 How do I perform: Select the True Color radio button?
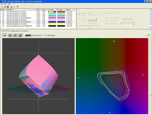(89, 23)
